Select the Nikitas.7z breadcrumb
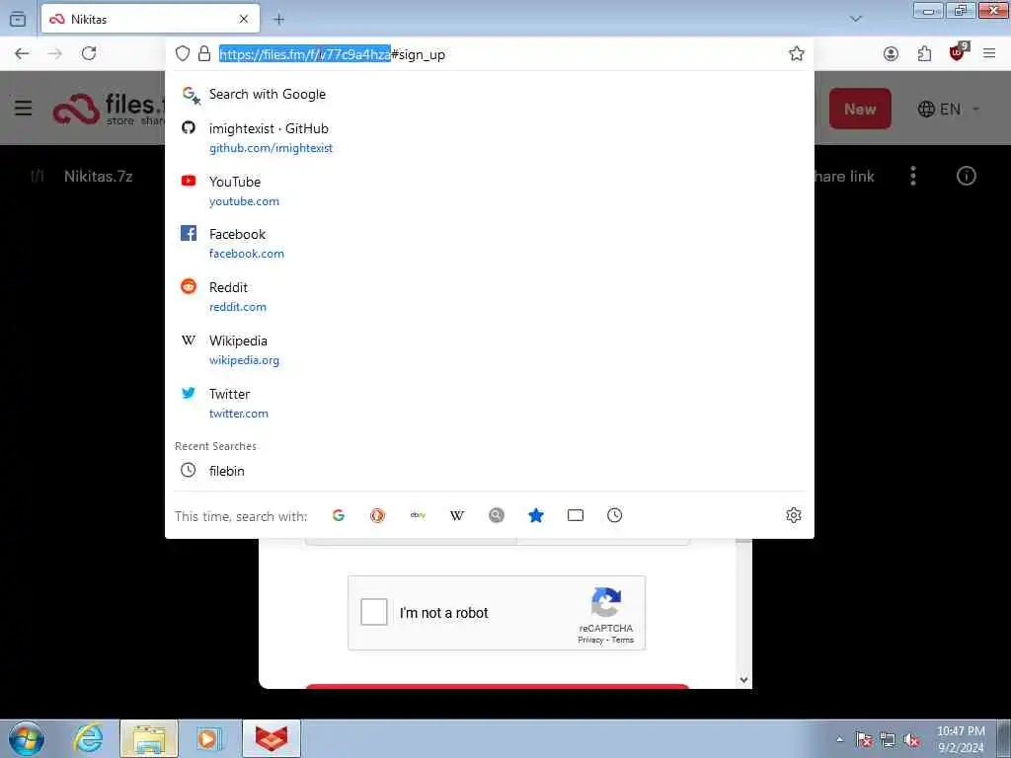The width and height of the screenshot is (1011, 758). point(98,177)
